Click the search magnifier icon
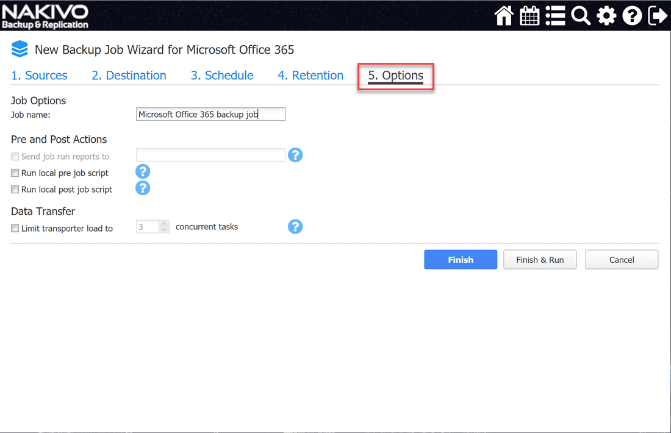The image size is (671, 433). pos(581,16)
